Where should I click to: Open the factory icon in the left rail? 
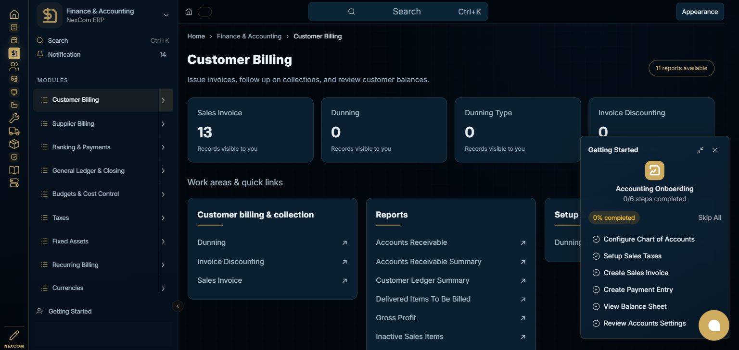(x=14, y=105)
